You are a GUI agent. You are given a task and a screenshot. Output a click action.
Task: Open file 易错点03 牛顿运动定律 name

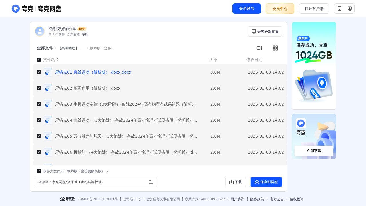[126, 104]
